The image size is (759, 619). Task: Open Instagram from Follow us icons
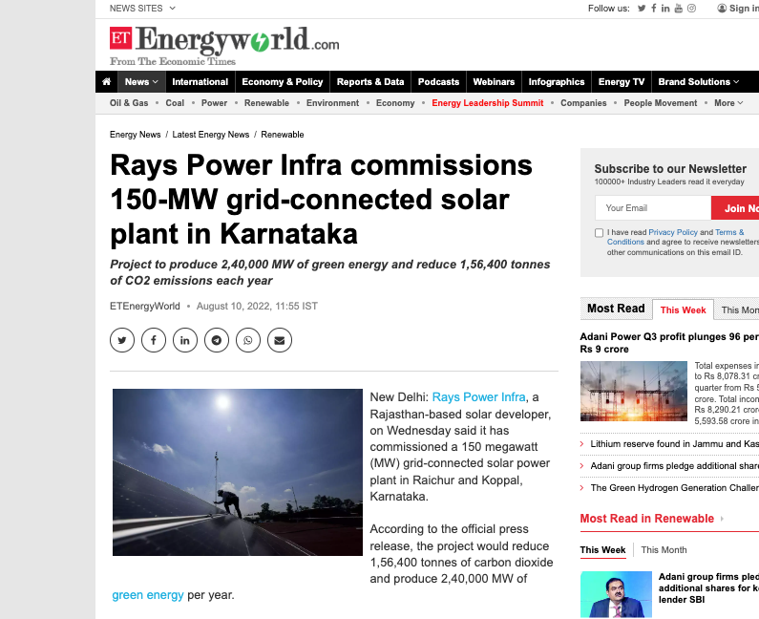click(x=692, y=9)
